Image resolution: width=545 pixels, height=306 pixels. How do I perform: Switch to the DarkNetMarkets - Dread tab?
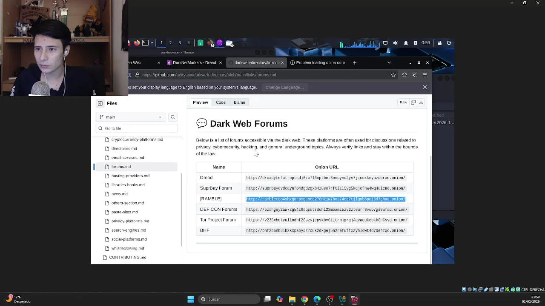click(195, 62)
